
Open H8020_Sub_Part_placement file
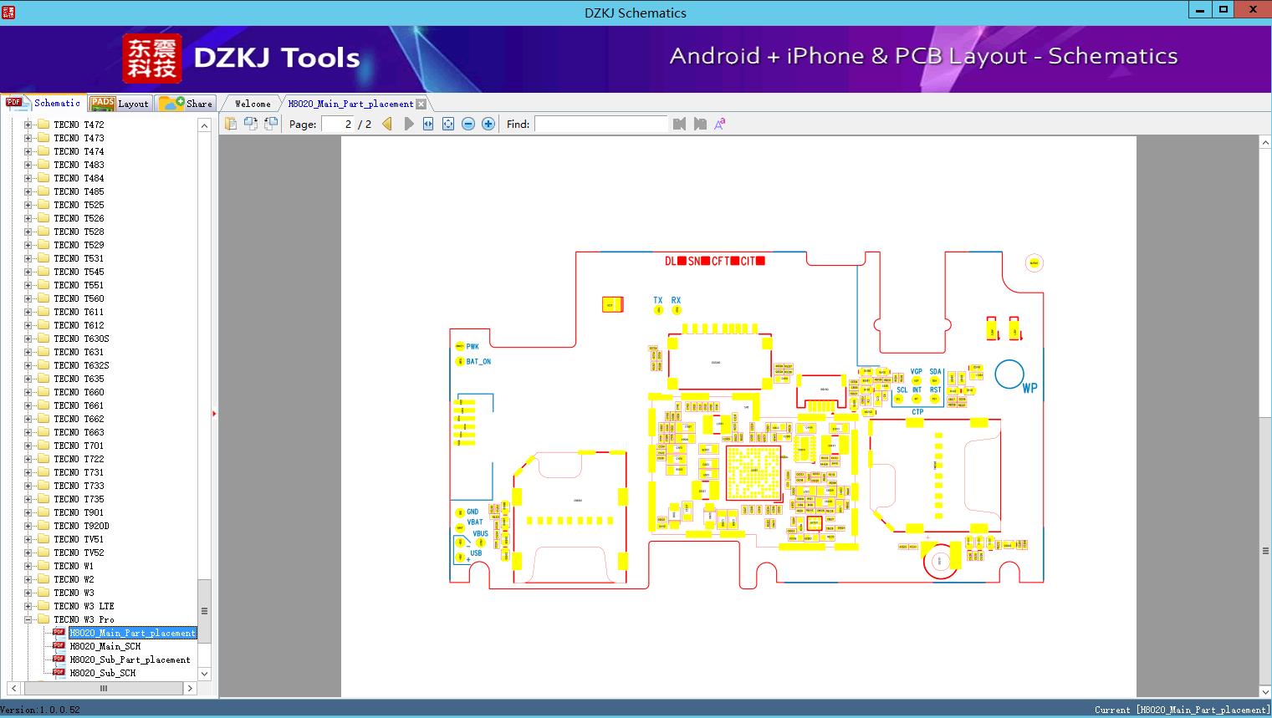(x=130, y=659)
